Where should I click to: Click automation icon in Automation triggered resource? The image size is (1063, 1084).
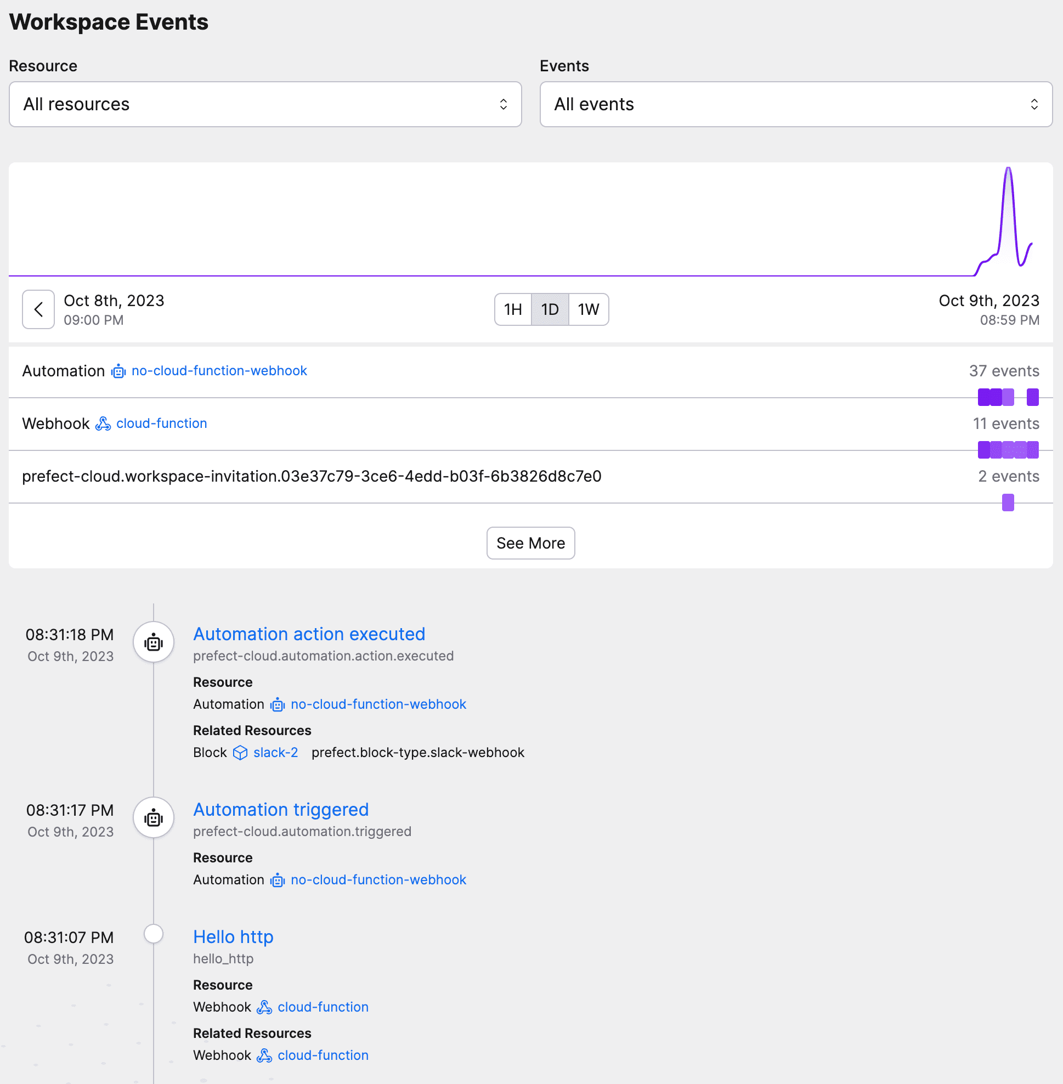coord(278,879)
